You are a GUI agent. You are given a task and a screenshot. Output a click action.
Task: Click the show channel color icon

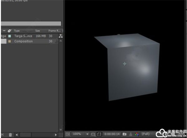coord(137,134)
